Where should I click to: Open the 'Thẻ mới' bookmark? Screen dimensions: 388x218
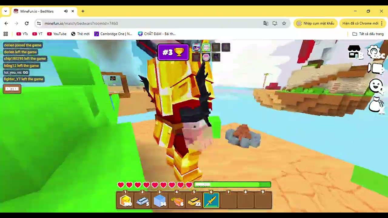click(80, 34)
